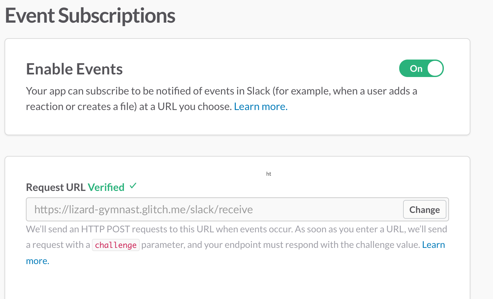Click the "On" label inside the green switch
This screenshot has height=299, width=493.
coord(416,69)
